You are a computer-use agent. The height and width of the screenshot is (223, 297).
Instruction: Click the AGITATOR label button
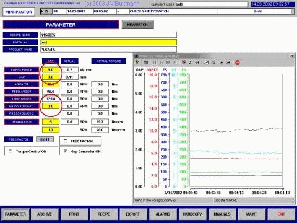coord(22,84)
